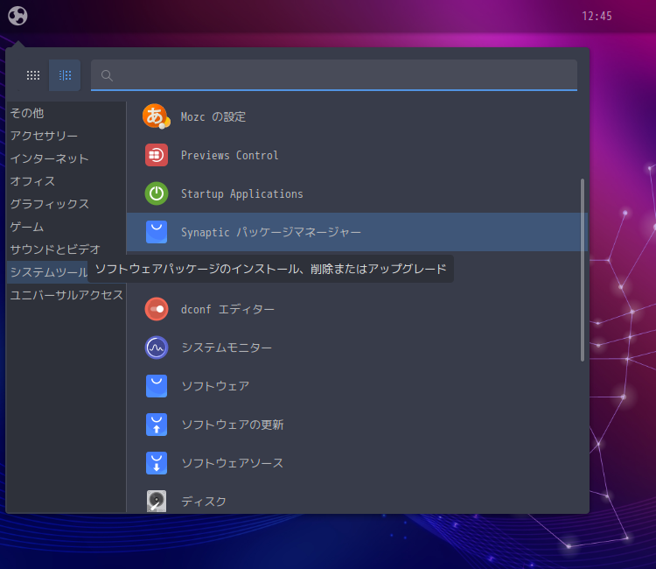Click the Mozc orange あ icon

(157, 116)
